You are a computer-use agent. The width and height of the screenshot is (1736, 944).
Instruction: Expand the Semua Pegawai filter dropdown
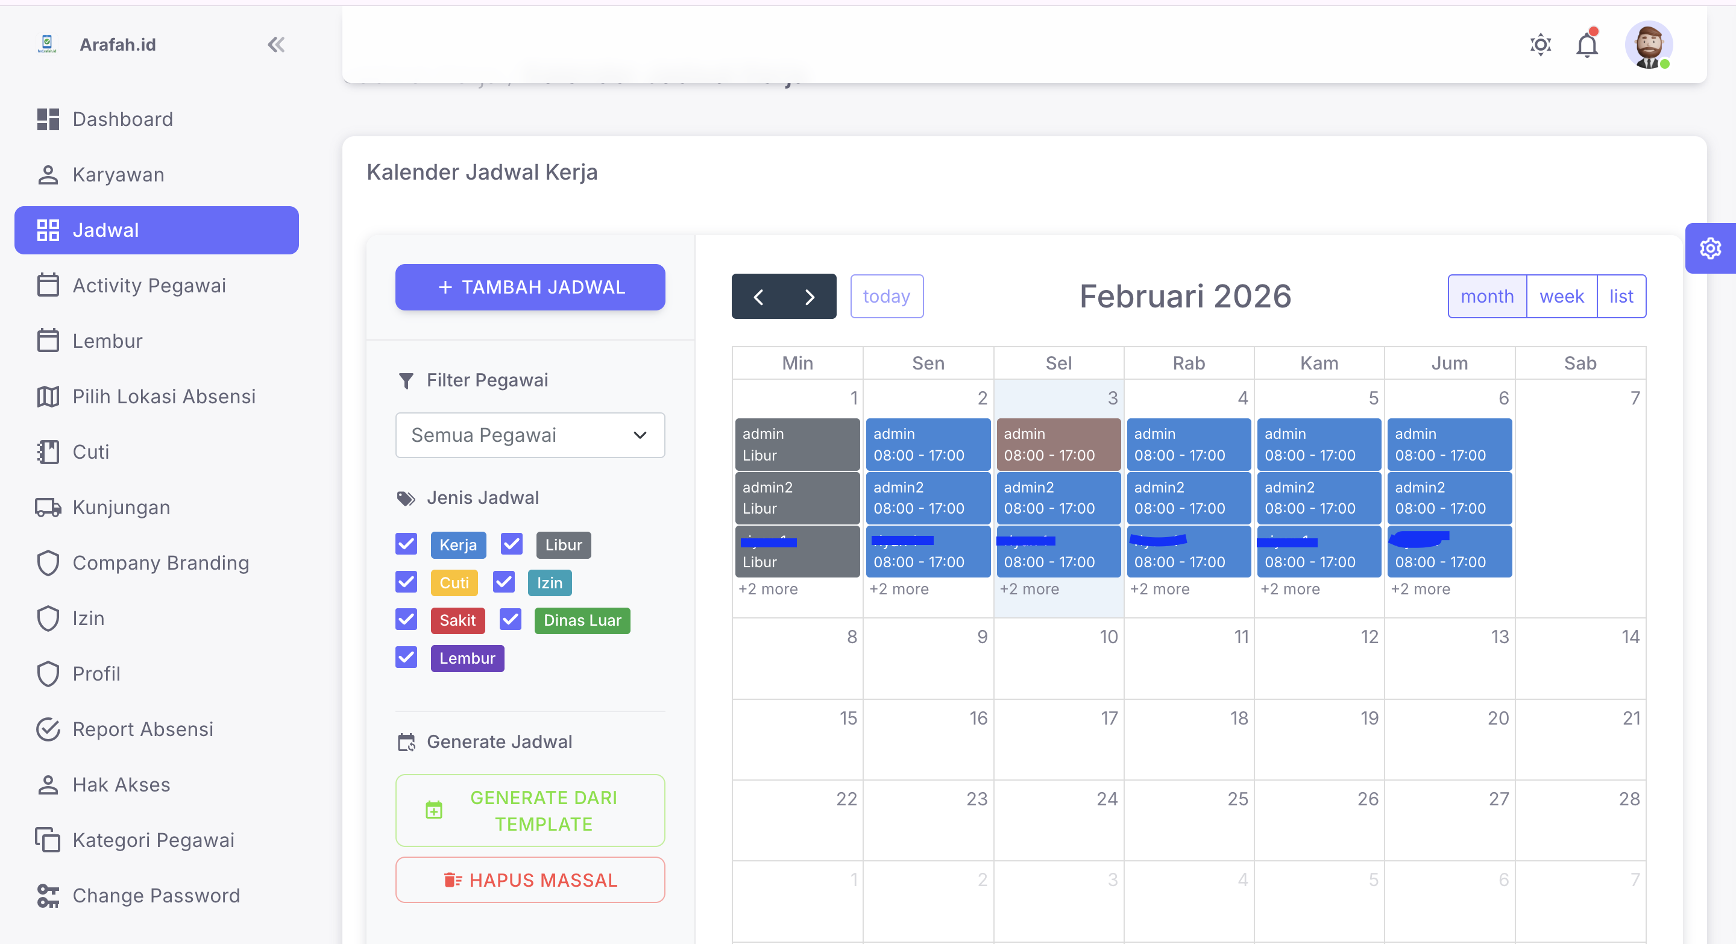coord(530,435)
